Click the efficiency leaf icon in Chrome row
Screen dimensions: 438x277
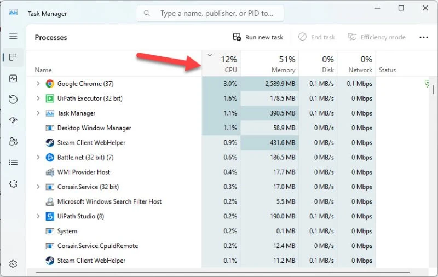(427, 83)
